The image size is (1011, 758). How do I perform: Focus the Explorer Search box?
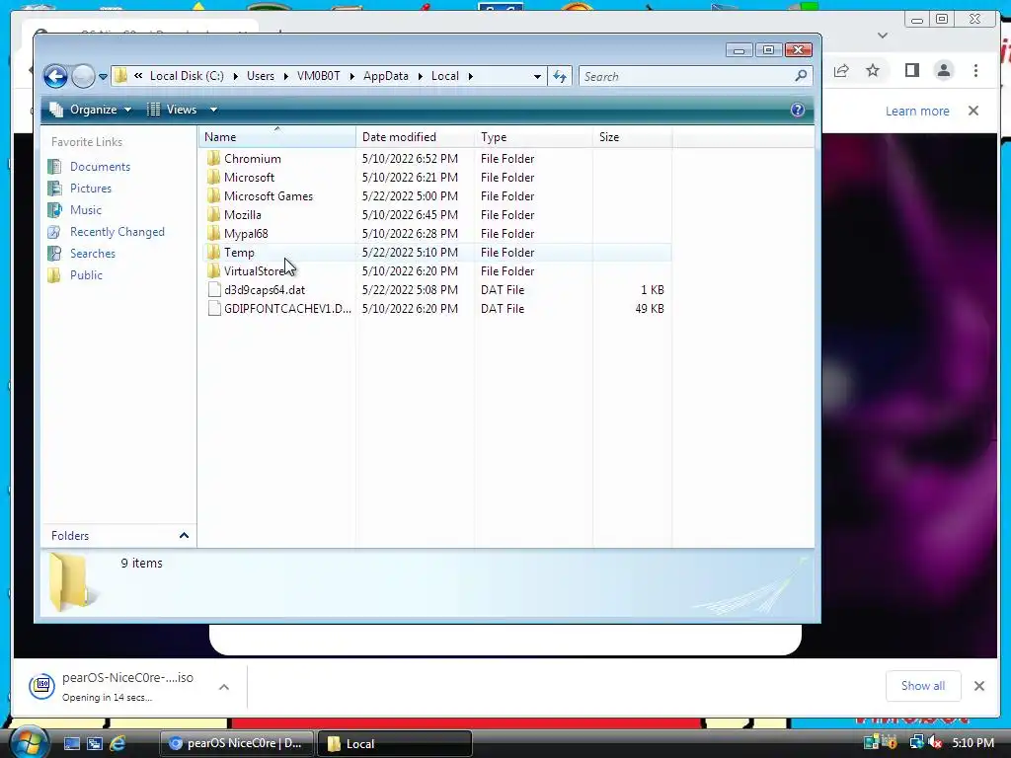click(x=695, y=77)
